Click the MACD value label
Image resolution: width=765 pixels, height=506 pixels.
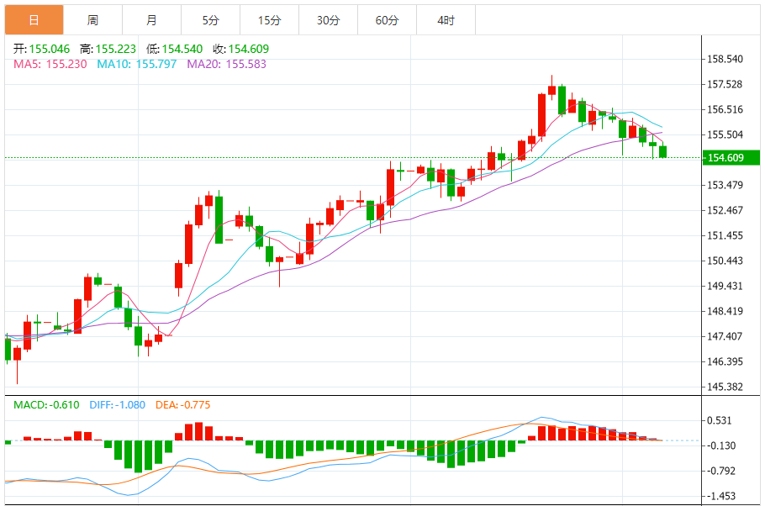coord(46,405)
